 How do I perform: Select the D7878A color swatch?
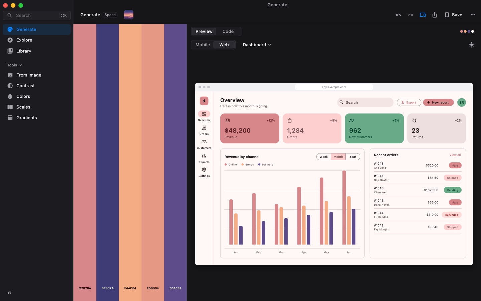coord(85,163)
